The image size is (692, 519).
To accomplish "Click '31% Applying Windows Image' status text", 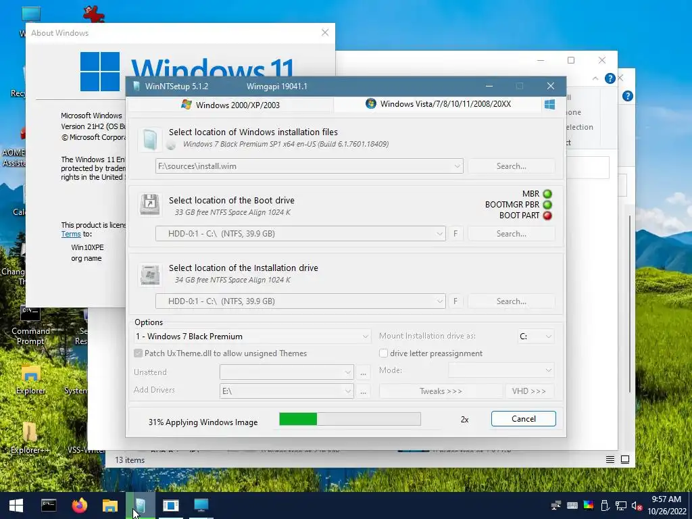I will [203, 422].
